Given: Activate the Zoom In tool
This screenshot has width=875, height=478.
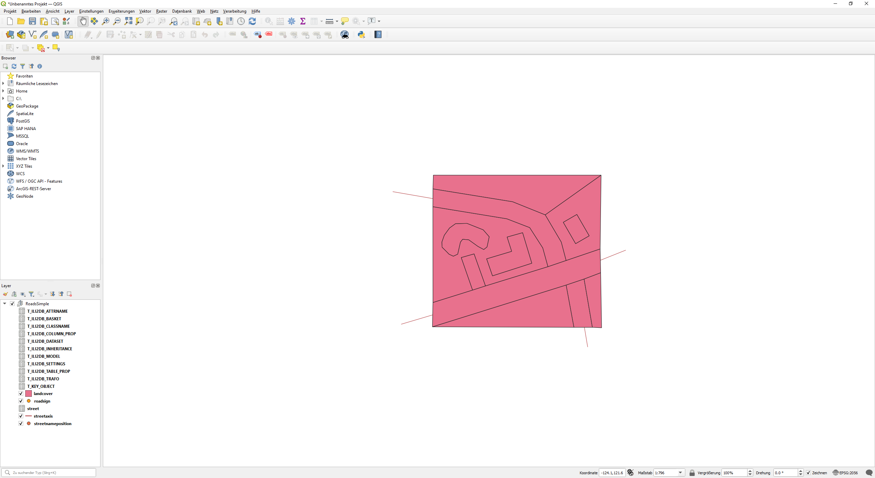Looking at the screenshot, I should coord(106,21).
